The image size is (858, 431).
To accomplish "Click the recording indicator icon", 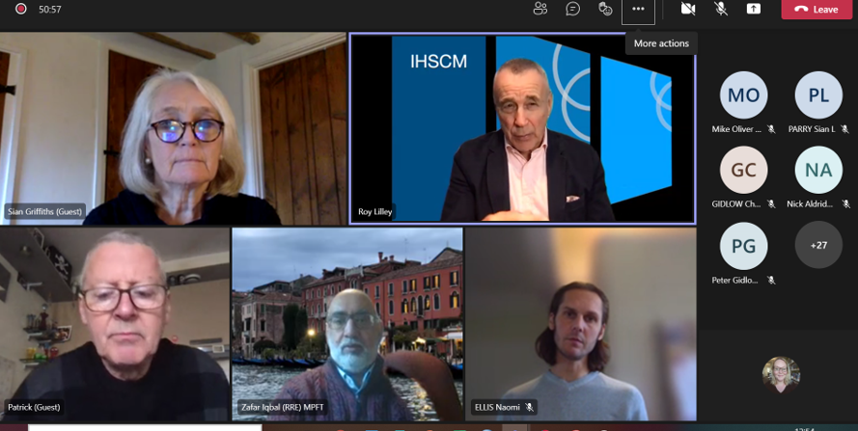I will [x=21, y=9].
